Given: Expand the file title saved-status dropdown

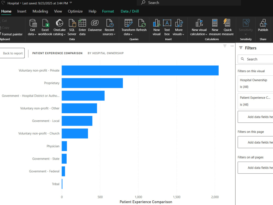Looking at the screenshot, I should click(x=71, y=3).
